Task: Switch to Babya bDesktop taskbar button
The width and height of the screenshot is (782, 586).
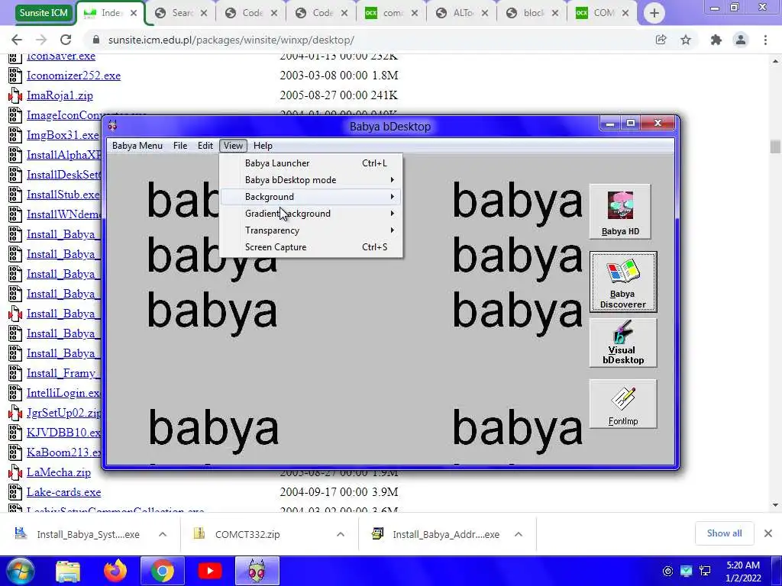Action: point(257,571)
